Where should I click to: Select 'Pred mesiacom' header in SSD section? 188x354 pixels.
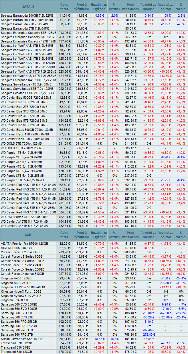coord(130,235)
